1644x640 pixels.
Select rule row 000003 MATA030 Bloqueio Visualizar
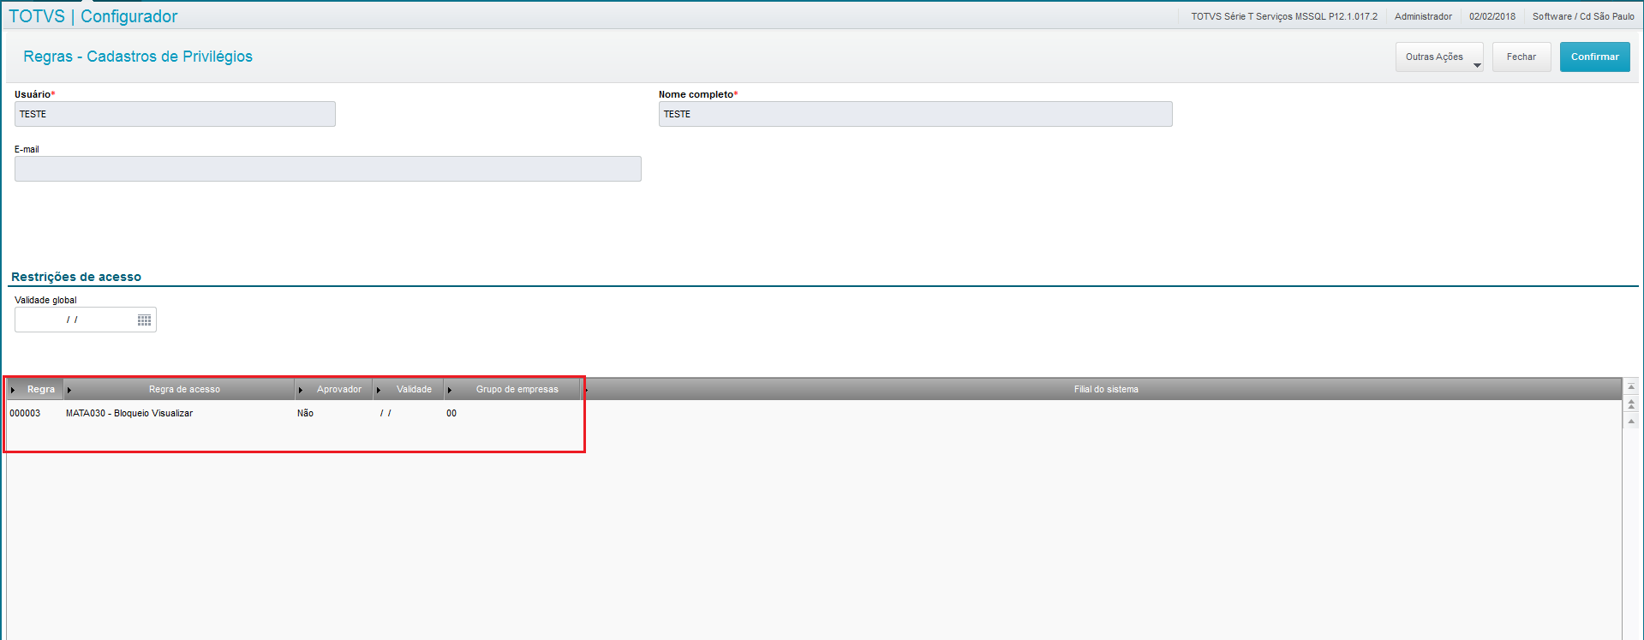click(x=813, y=413)
